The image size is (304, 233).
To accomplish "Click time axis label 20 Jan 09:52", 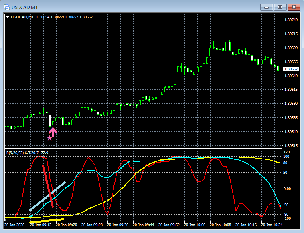I will click(x=169, y=225).
